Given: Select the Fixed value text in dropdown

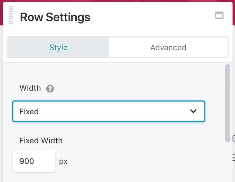Looking at the screenshot, I should point(29,112).
